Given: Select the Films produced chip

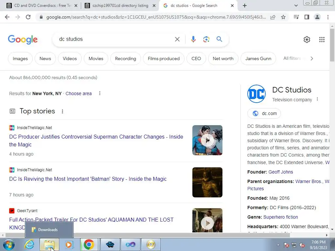Looking at the screenshot, I should pyautogui.click(x=164, y=59).
